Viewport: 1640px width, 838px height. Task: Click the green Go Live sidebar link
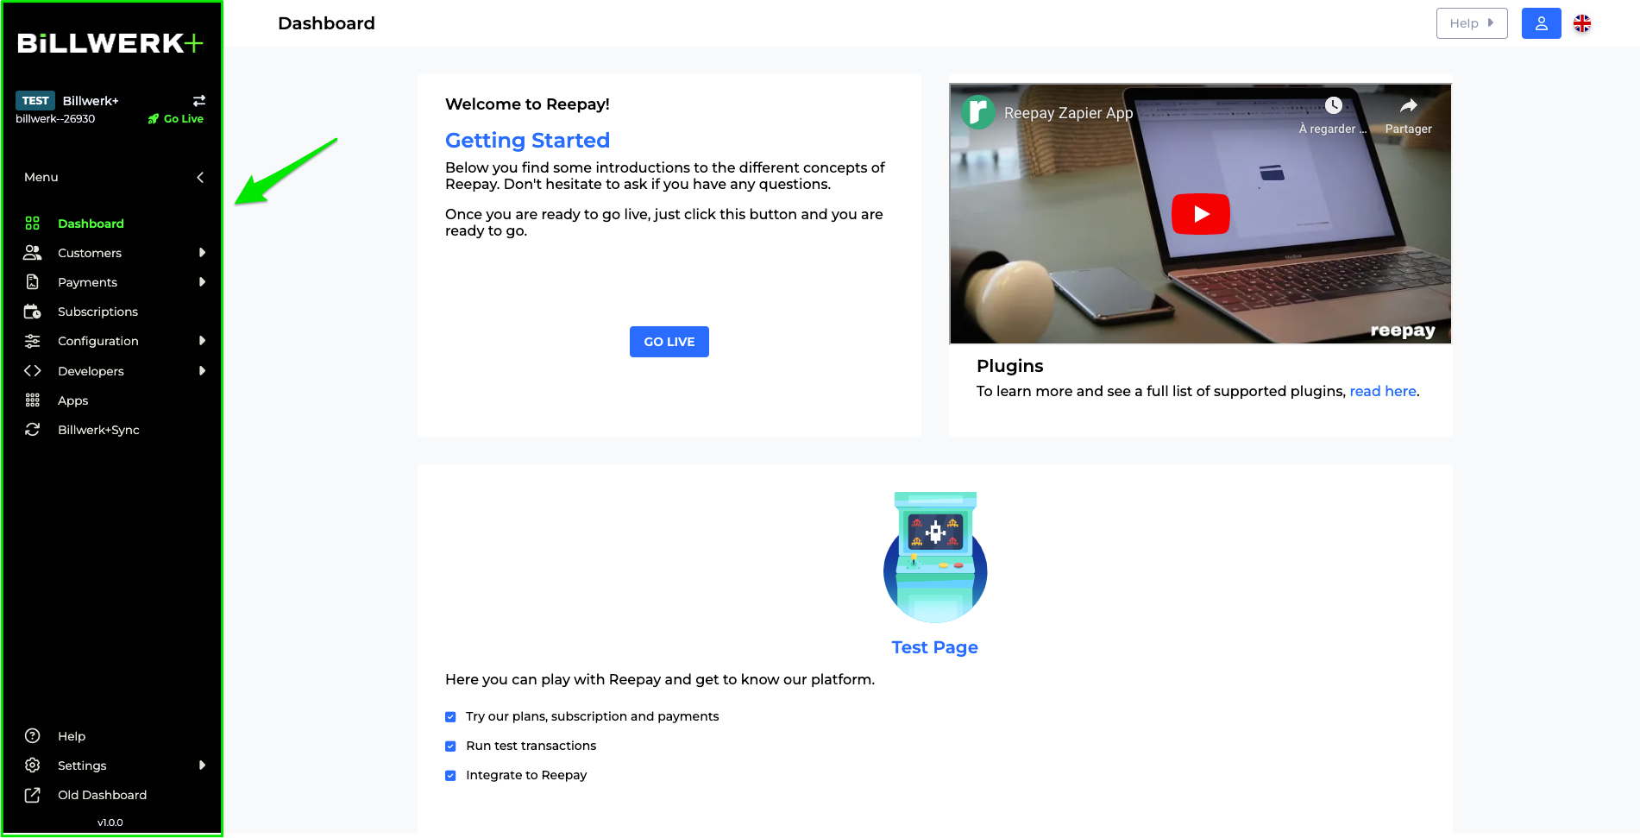(183, 119)
